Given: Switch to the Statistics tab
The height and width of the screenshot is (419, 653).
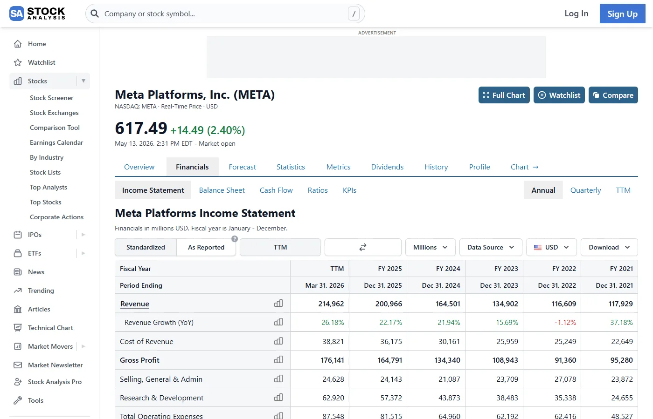Looking at the screenshot, I should 291,167.
